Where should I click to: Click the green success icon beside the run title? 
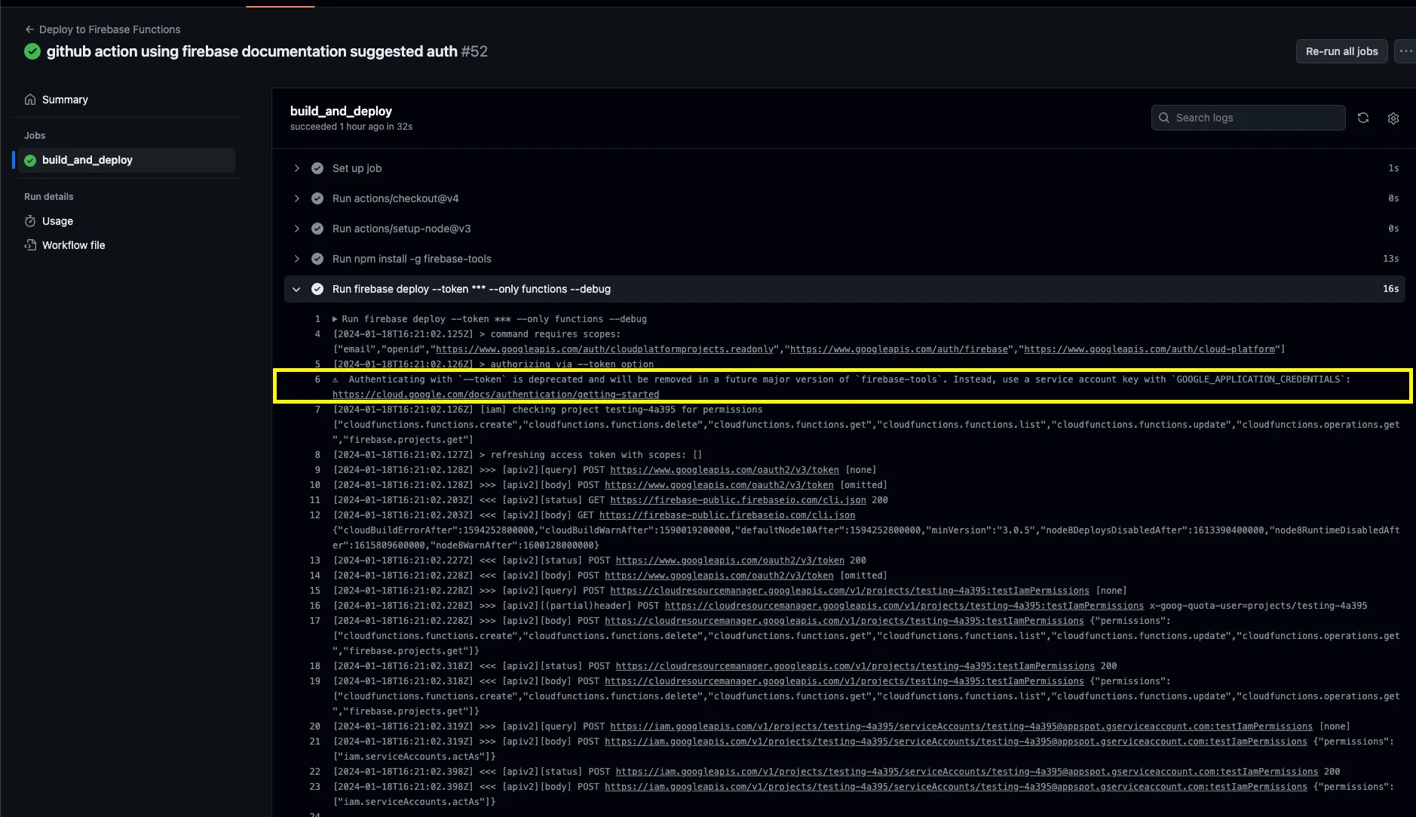pos(32,51)
